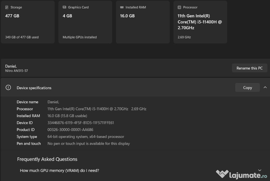Click the 16.0 GB RAM card value
This screenshot has width=270, height=181.
[x=127, y=16]
